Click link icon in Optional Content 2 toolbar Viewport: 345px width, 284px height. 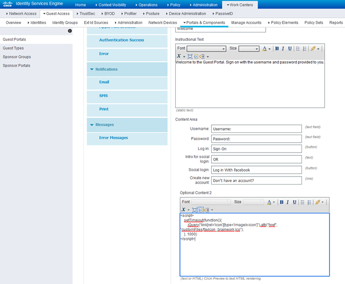318,202
